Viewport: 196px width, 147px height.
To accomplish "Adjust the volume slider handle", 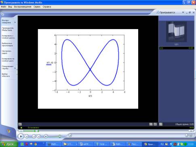I will point(60,136).
